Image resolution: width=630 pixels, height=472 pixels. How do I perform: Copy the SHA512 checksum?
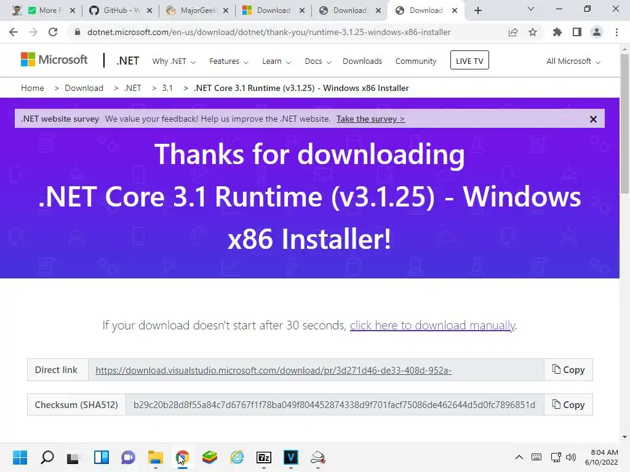coord(568,404)
